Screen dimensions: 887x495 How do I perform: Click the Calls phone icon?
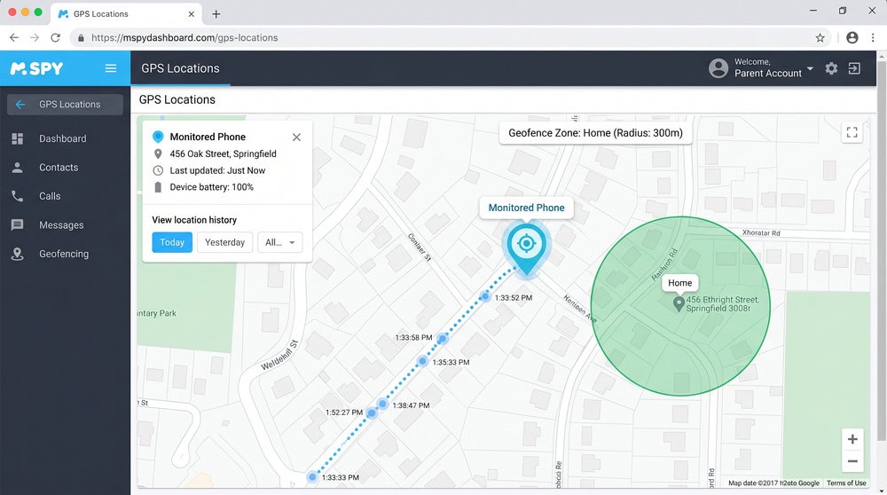coord(18,196)
